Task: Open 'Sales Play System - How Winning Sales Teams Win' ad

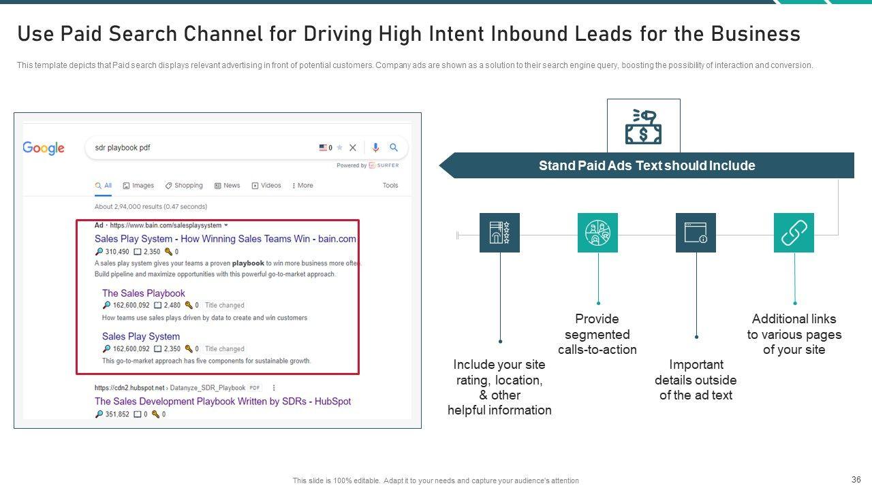Action: [x=225, y=239]
